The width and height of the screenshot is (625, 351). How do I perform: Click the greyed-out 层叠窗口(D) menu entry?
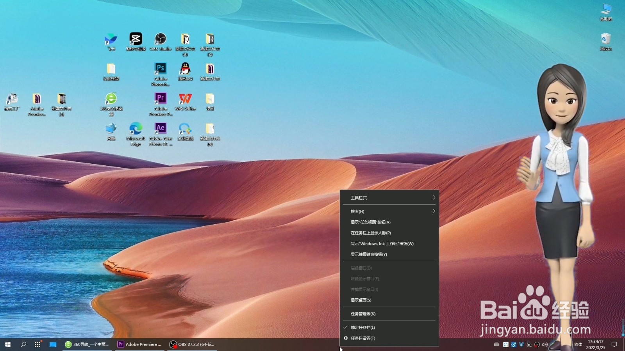tap(389, 268)
